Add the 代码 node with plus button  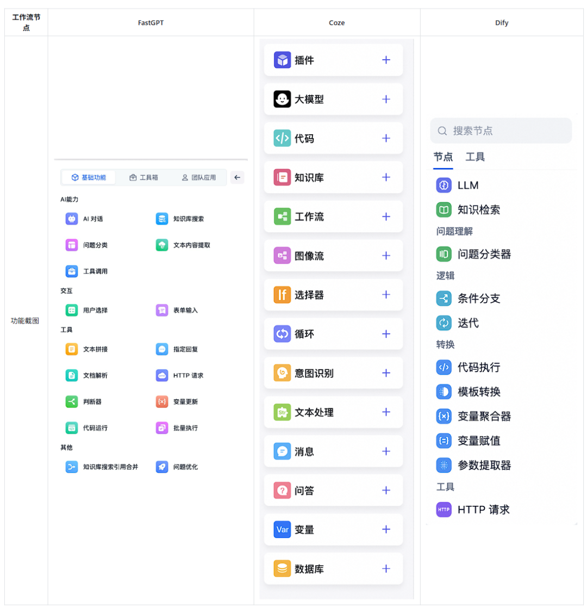386,138
